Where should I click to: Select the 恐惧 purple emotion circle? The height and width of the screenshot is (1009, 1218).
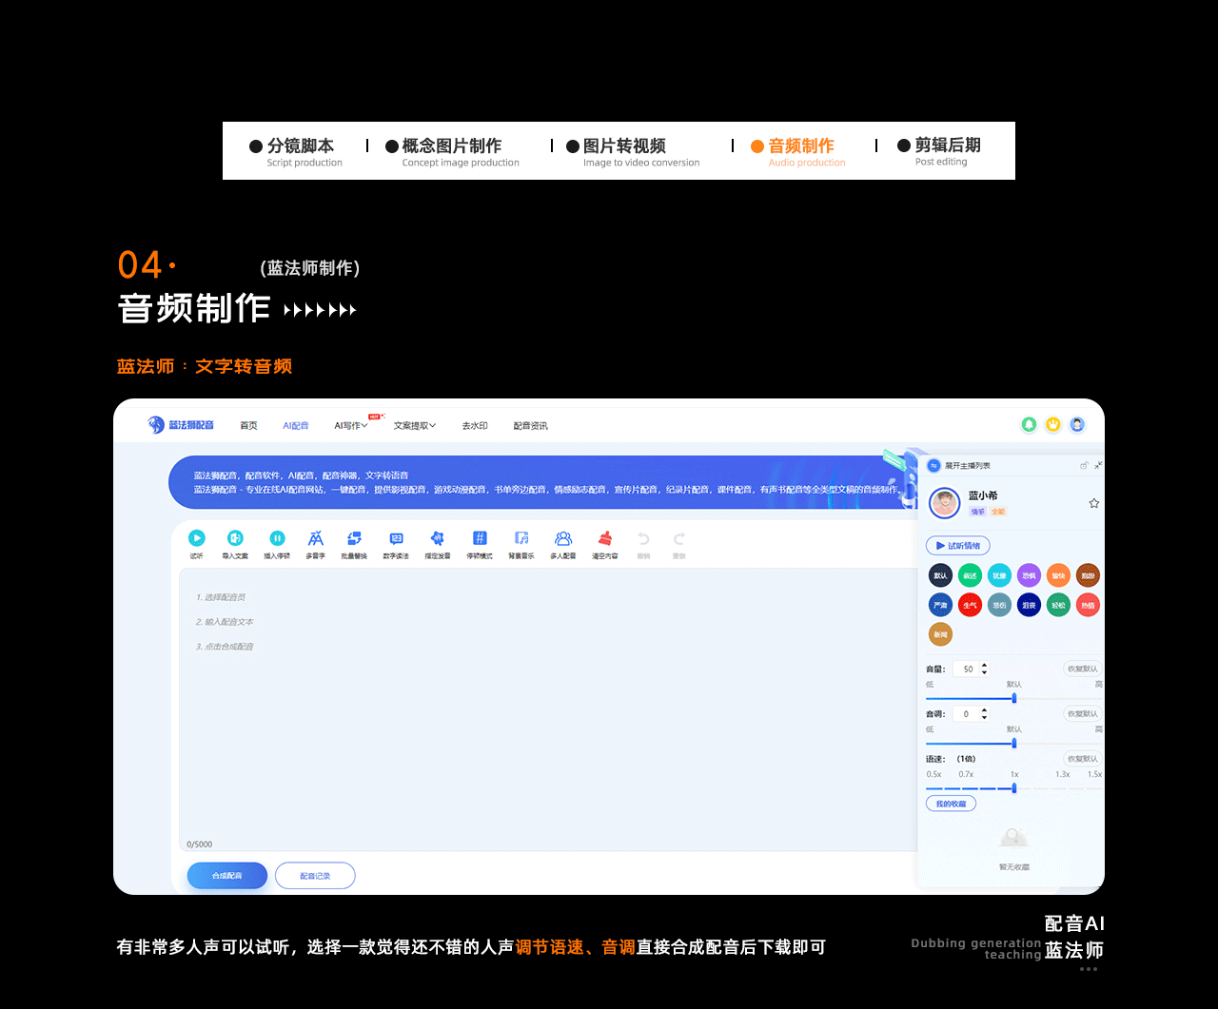pyautogui.click(x=1029, y=575)
